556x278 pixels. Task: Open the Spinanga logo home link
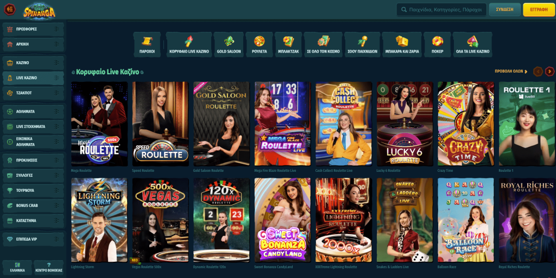pyautogui.click(x=39, y=11)
